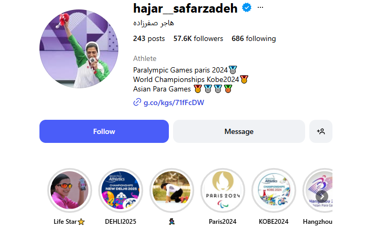Advance highlights with the right arrow chevron
384x228 pixels.
[x=322, y=196]
